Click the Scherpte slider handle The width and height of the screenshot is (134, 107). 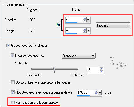click(x=55, y=69)
